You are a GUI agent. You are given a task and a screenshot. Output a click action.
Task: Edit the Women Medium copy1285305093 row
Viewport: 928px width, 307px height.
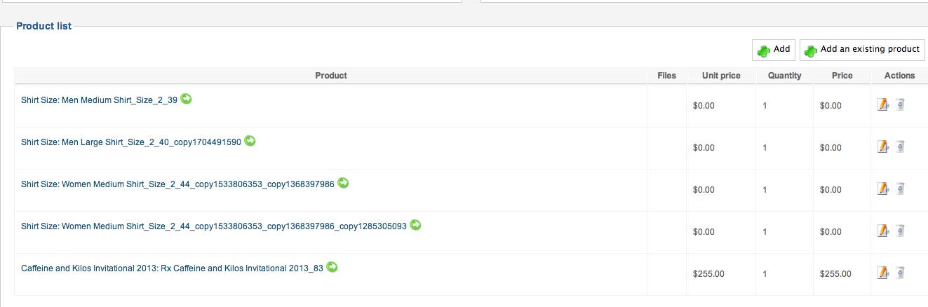pyautogui.click(x=883, y=231)
